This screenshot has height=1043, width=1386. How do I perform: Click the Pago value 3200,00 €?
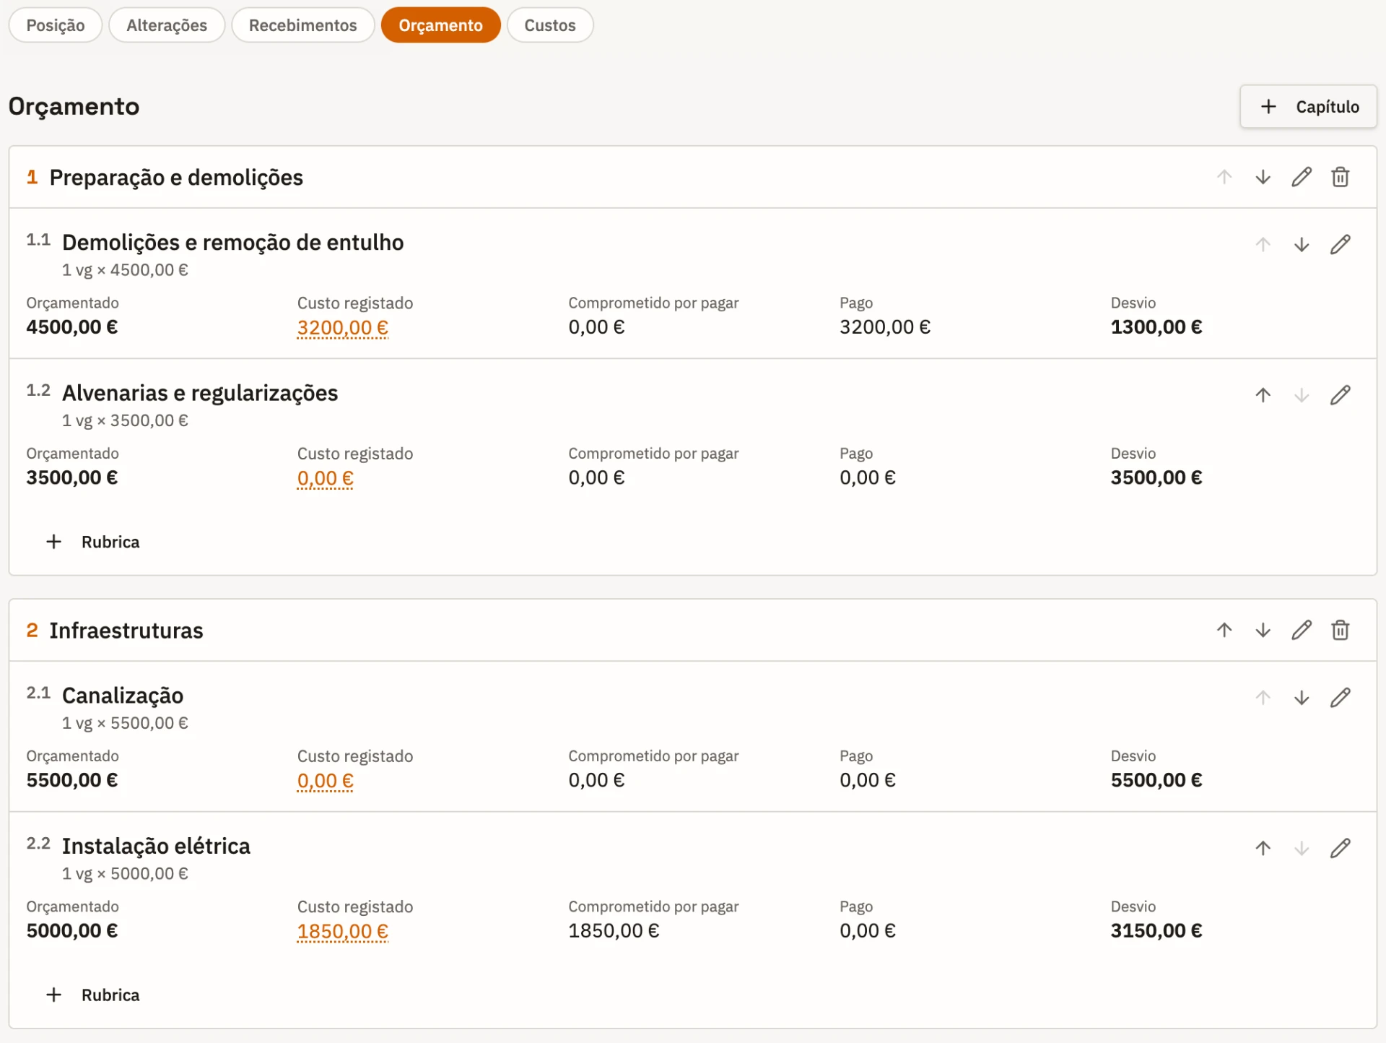point(885,327)
